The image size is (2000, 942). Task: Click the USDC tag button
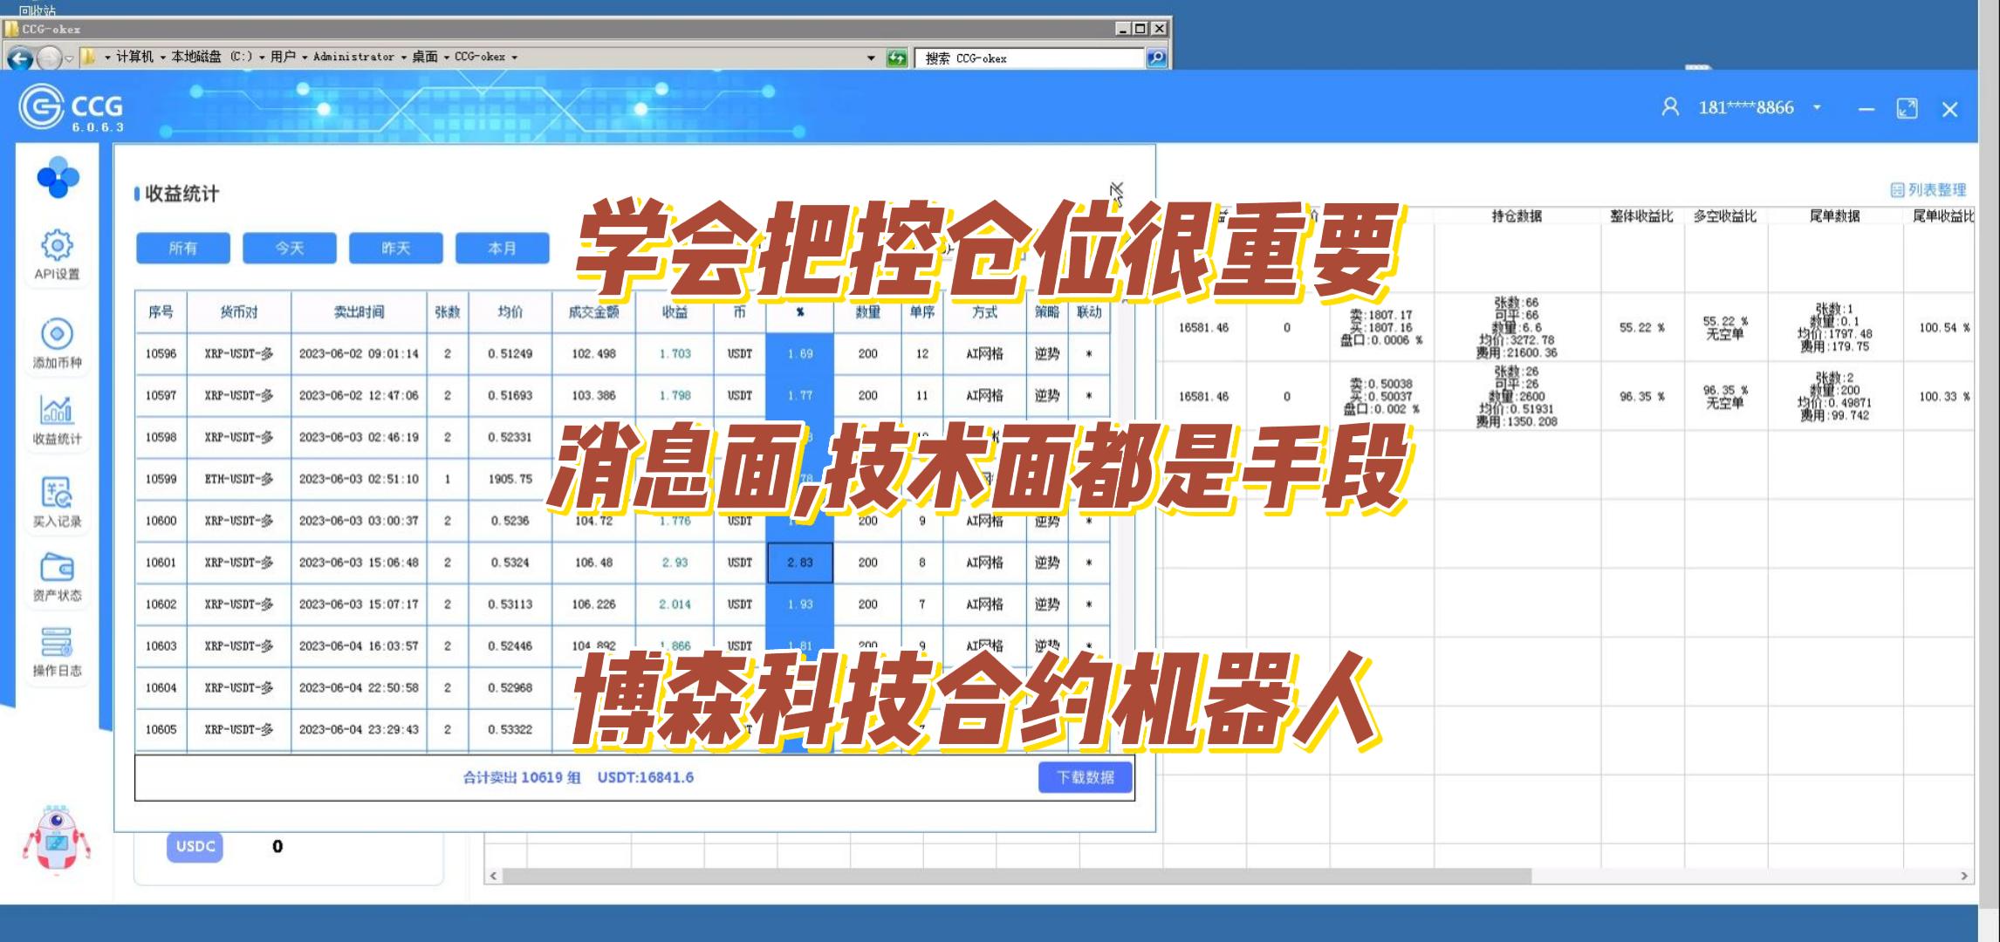tap(195, 846)
